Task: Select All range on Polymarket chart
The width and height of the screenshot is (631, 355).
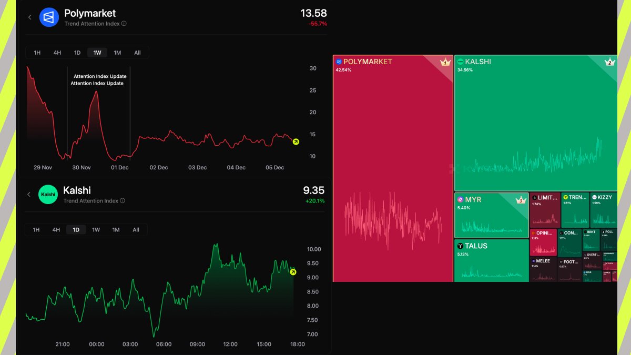Action: point(137,53)
